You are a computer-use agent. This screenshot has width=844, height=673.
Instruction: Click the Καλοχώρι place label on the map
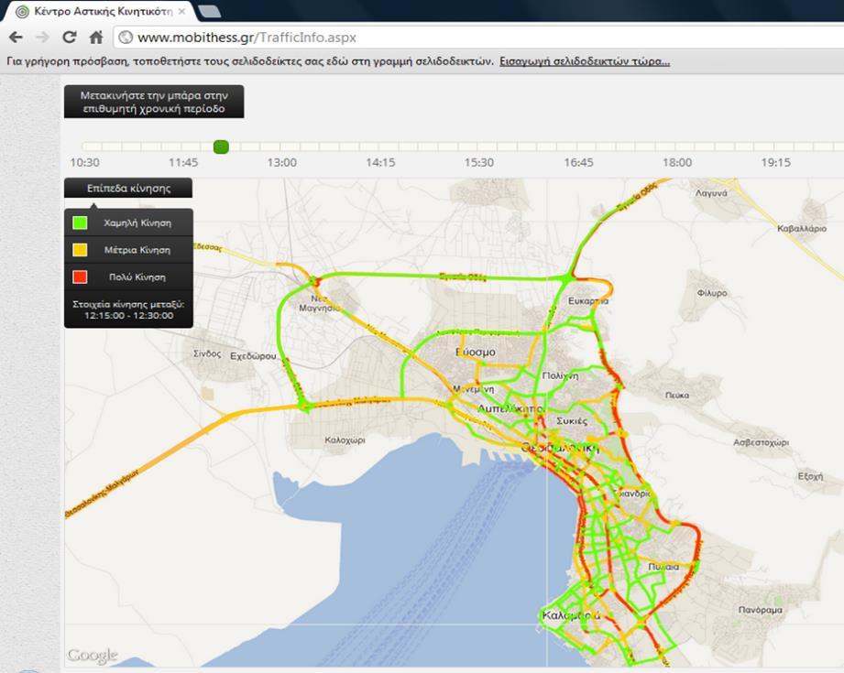(x=345, y=440)
